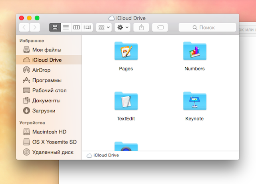Click the Документы pages icon

click(x=26, y=100)
